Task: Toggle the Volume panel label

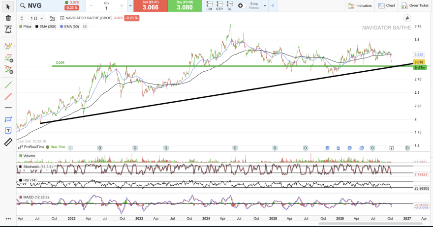Action: click(27, 156)
